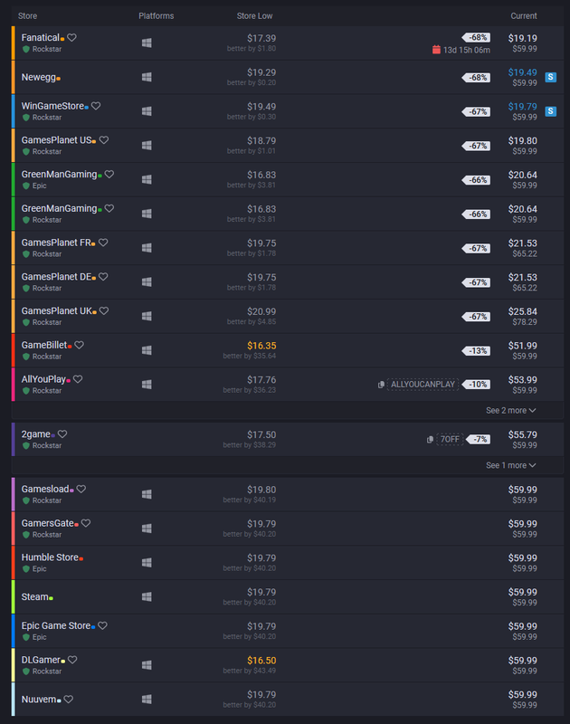Click the Rockstar shield icon under Fanatical

[26, 50]
